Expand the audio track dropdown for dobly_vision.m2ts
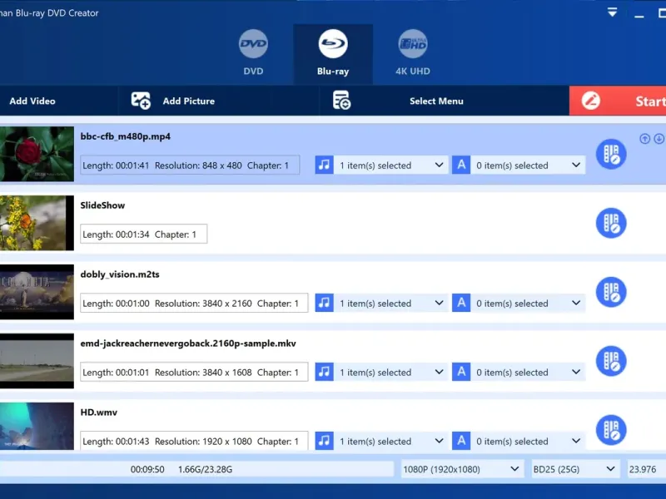This screenshot has height=499, width=666. pos(391,303)
